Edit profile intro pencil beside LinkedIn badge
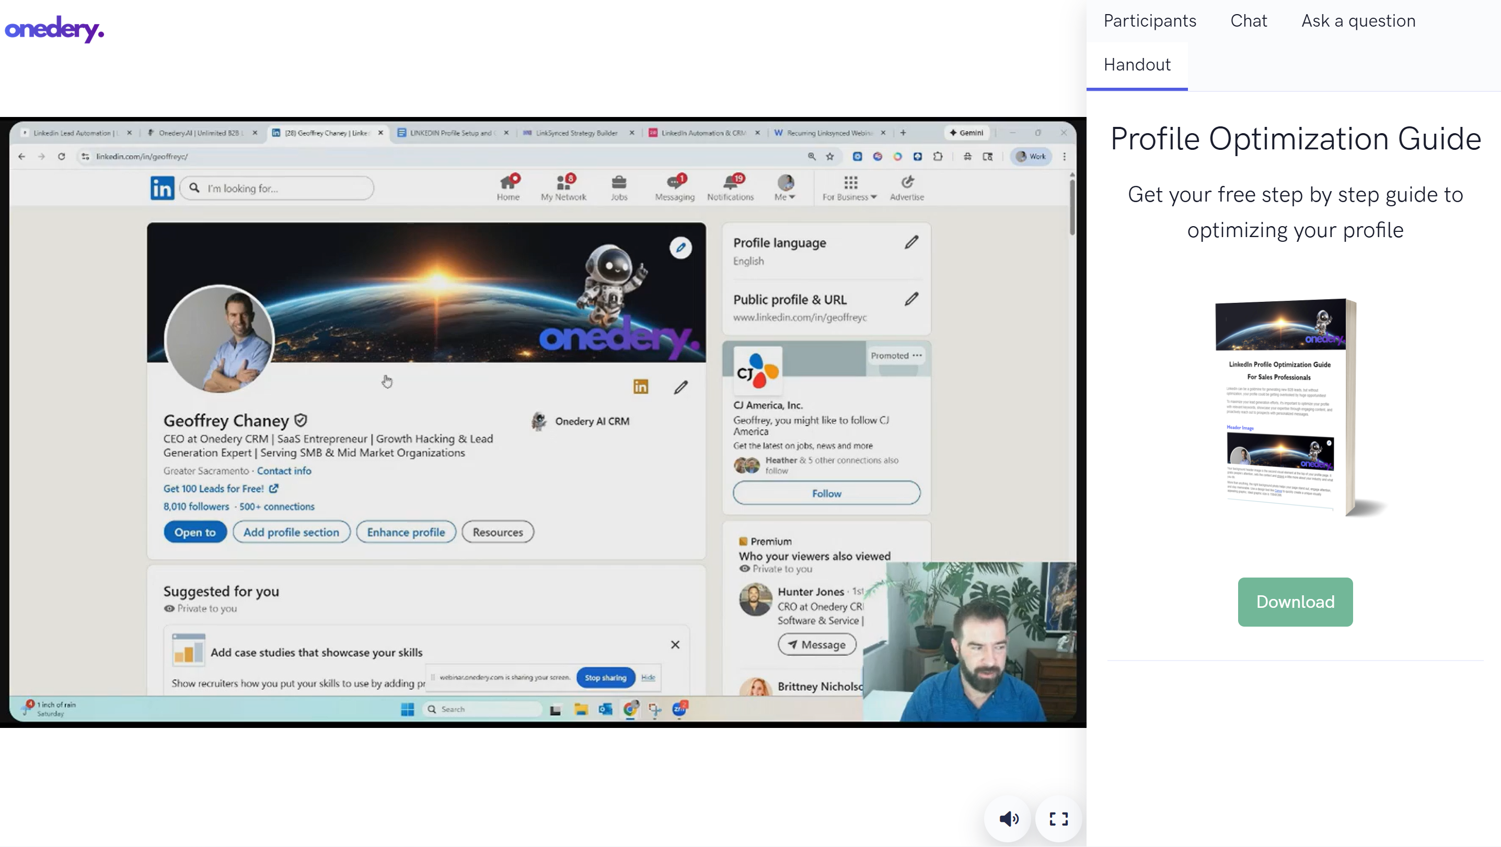The height and width of the screenshot is (847, 1501). tap(680, 387)
